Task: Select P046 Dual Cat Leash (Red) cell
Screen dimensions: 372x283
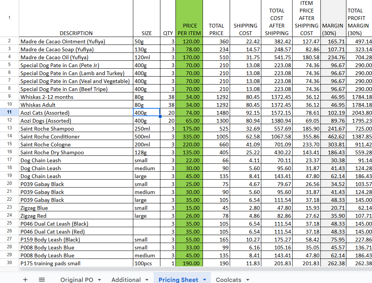Action: coord(76,232)
